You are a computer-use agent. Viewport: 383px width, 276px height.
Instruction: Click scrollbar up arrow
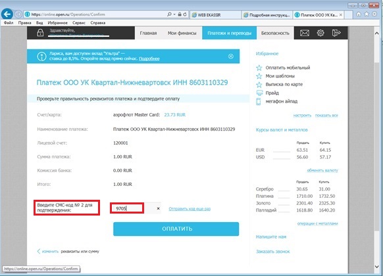pyautogui.click(x=376, y=34)
